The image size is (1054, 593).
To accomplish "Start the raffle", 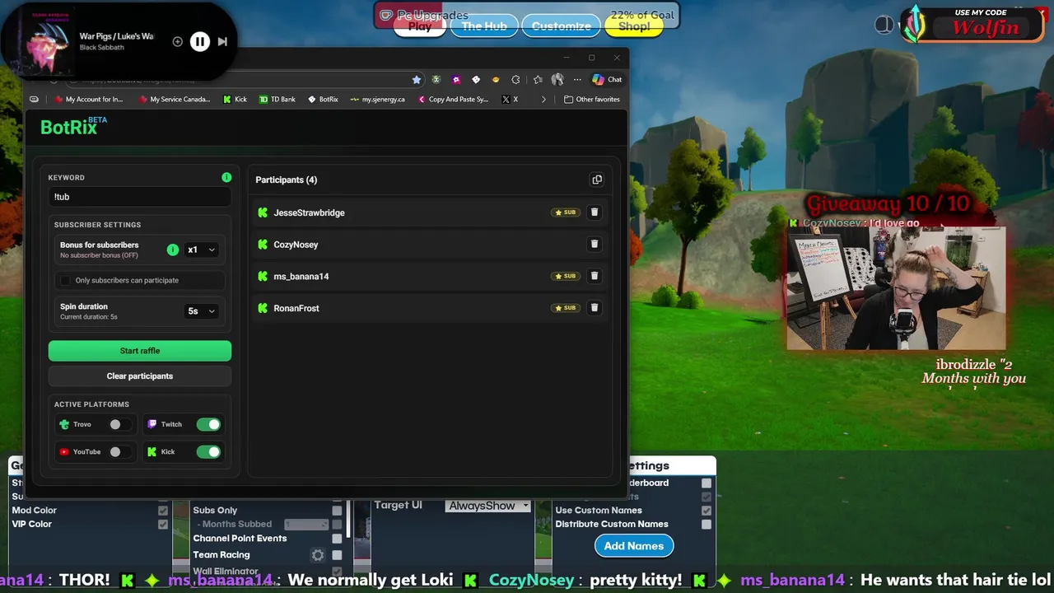I will (140, 351).
